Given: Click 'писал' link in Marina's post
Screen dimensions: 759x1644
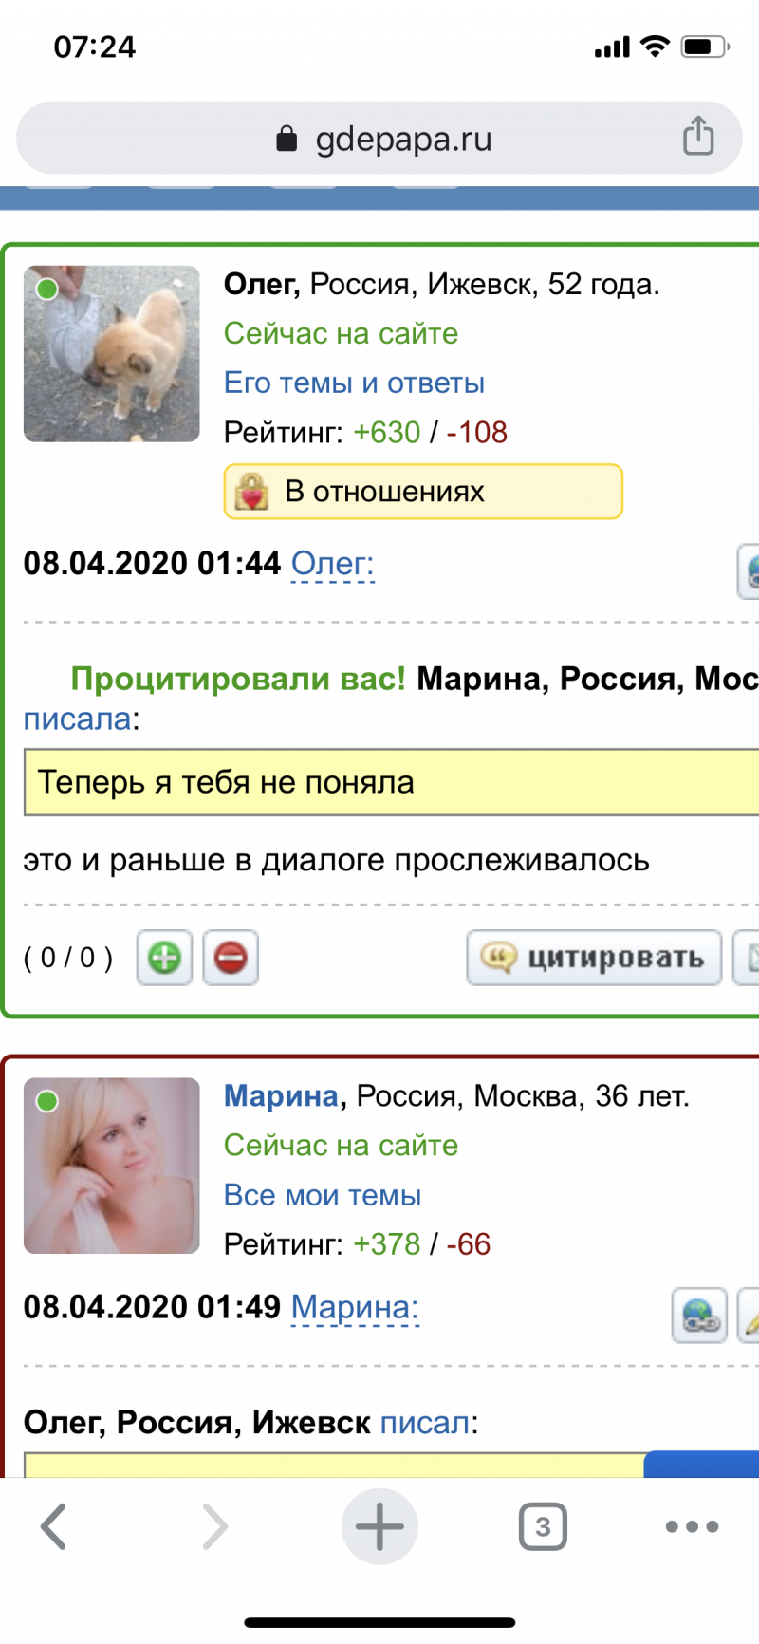Looking at the screenshot, I should tap(425, 1423).
